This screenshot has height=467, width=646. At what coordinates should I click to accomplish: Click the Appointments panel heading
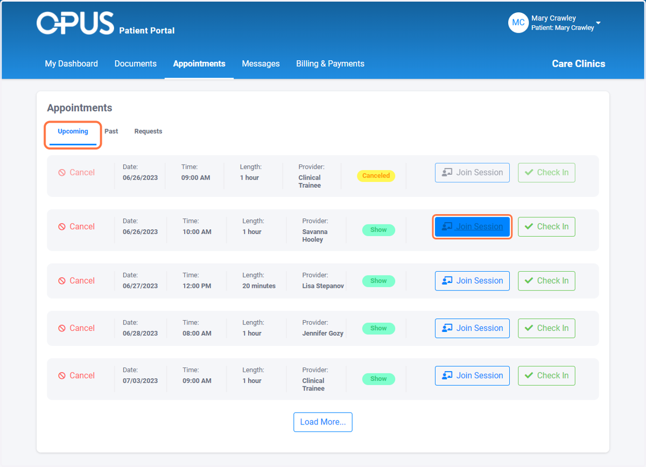80,108
